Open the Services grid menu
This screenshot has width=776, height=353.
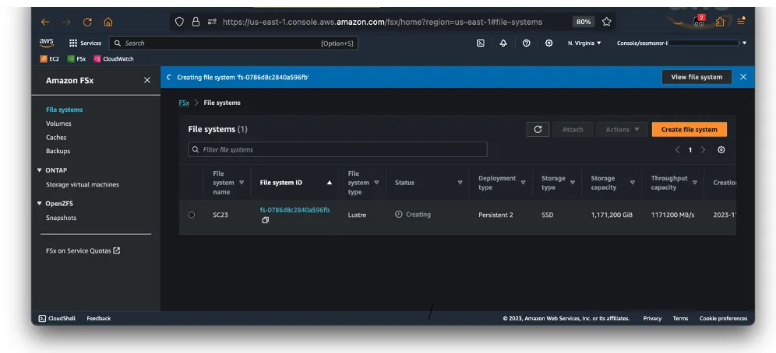pos(85,43)
